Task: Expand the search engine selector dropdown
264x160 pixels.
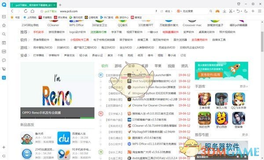Action: (181, 11)
